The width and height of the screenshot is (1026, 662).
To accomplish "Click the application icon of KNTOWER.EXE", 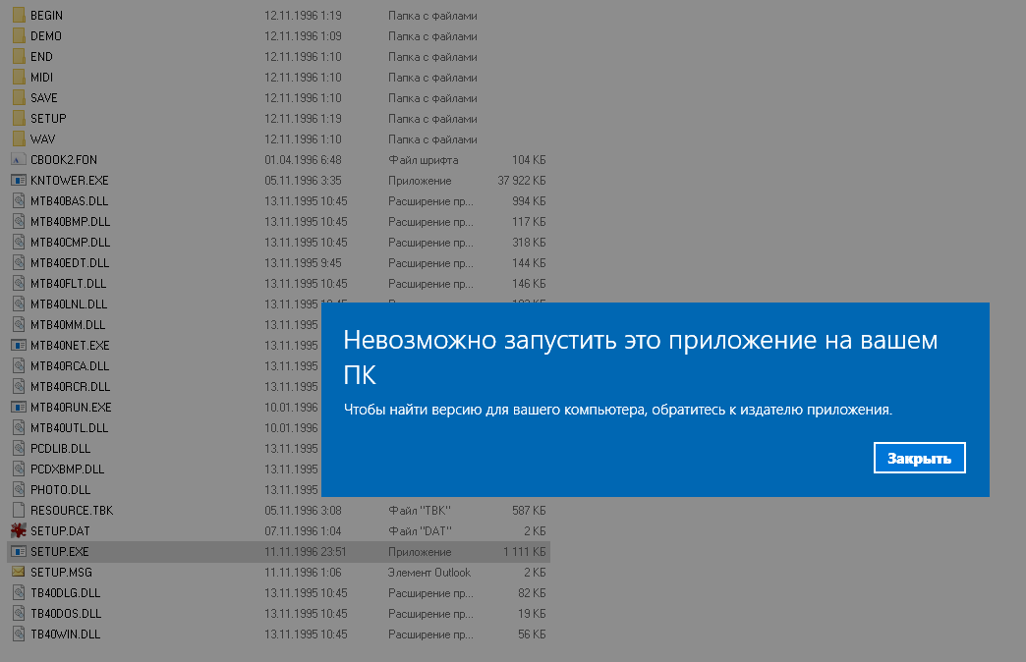I will 18,180.
